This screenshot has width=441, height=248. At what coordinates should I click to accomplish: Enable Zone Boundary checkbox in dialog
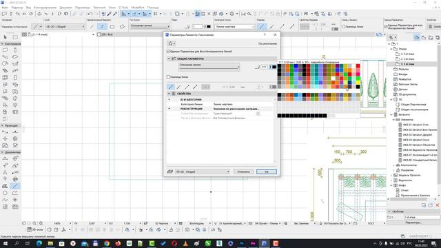click(168, 76)
